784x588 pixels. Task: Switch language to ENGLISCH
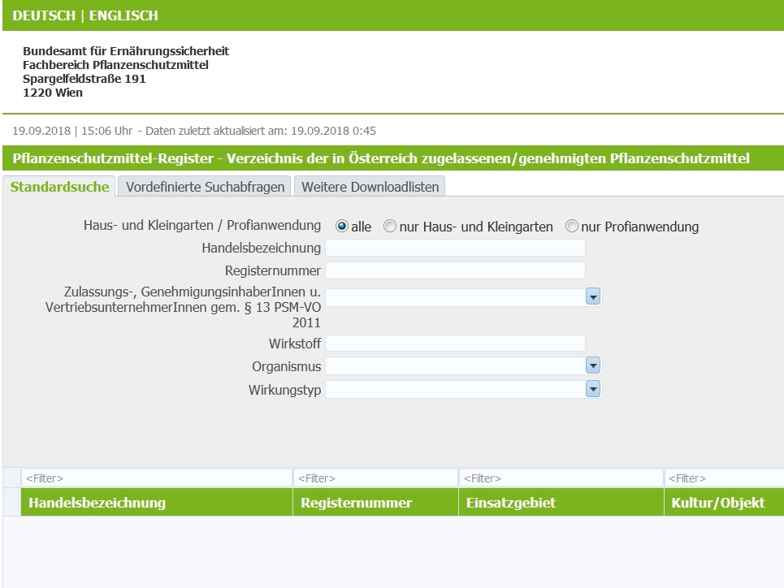click(123, 15)
